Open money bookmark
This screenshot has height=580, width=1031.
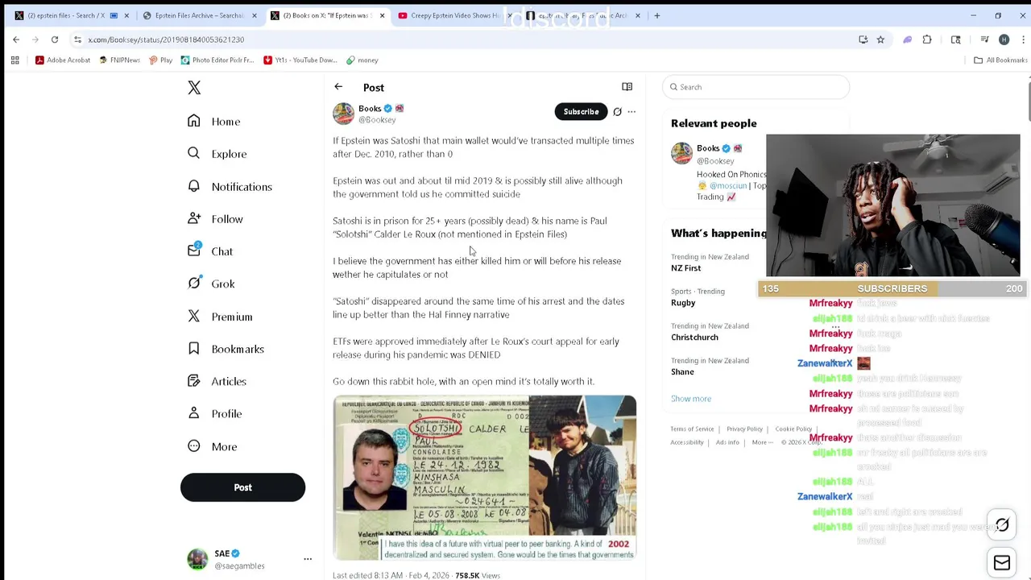(x=362, y=60)
